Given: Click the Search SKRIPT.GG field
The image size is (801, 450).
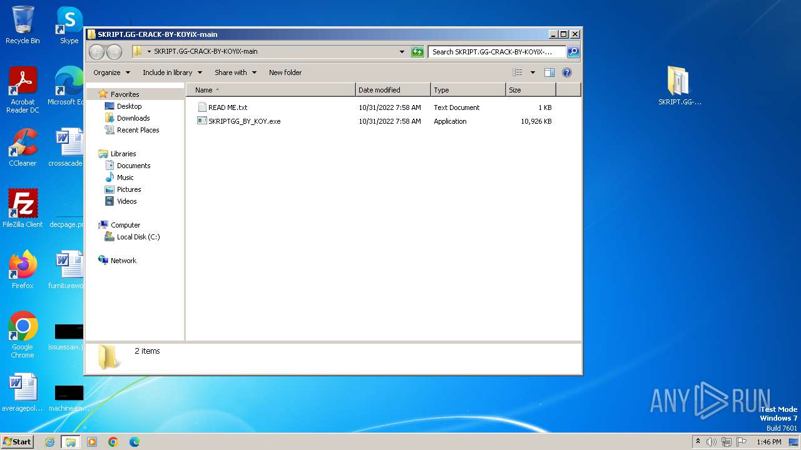Looking at the screenshot, I should point(497,52).
